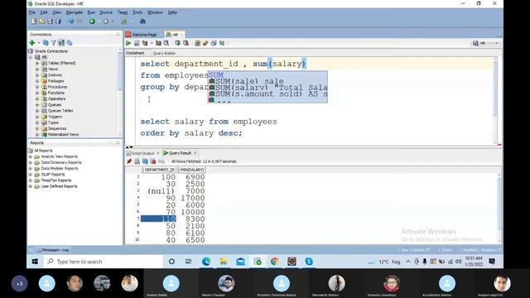Open the connection selector dropdown showing HR
Viewport: 530px width, 298px height.
point(486,43)
